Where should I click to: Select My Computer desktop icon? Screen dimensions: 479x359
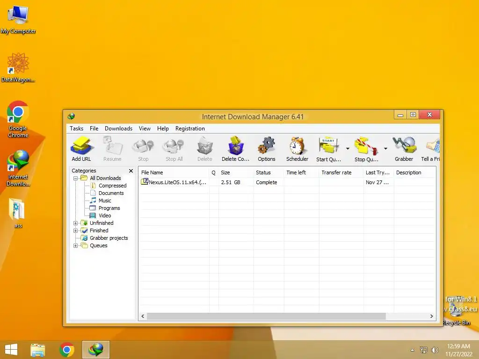pyautogui.click(x=18, y=20)
